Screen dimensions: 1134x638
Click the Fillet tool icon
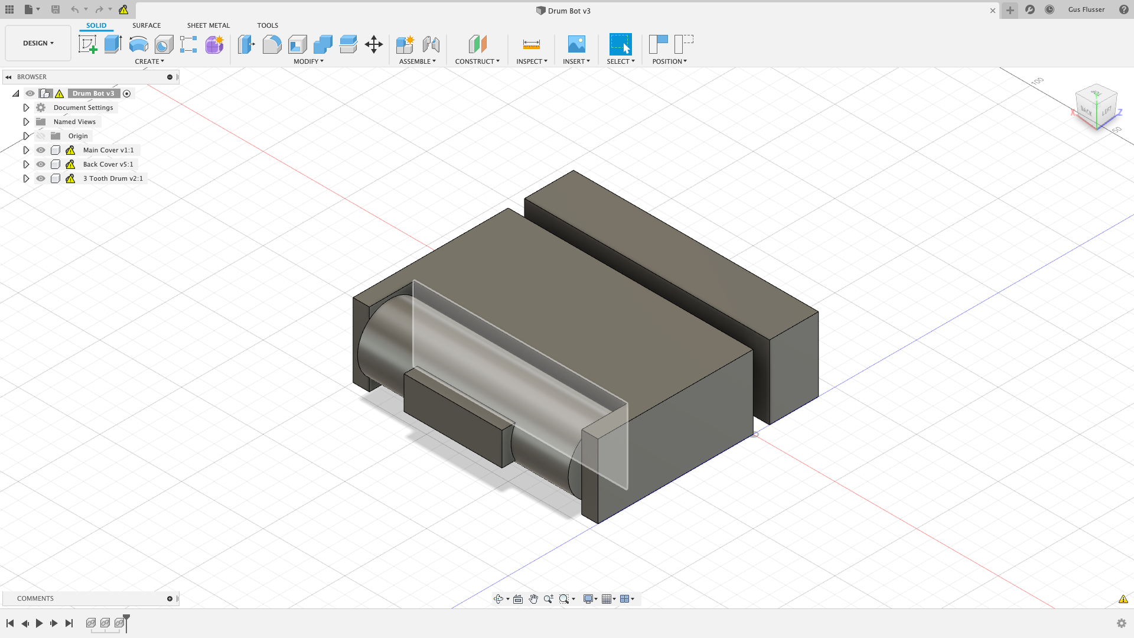[x=272, y=44]
